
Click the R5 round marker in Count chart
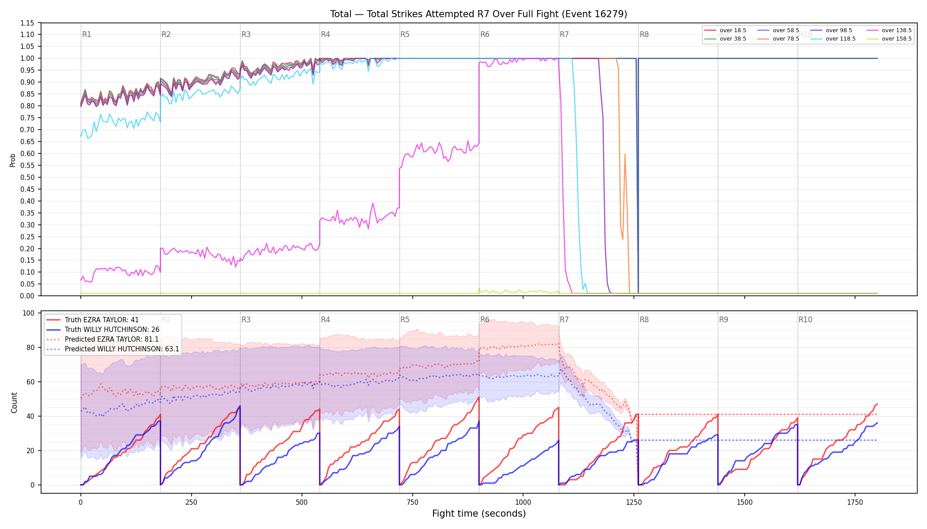[x=405, y=320]
